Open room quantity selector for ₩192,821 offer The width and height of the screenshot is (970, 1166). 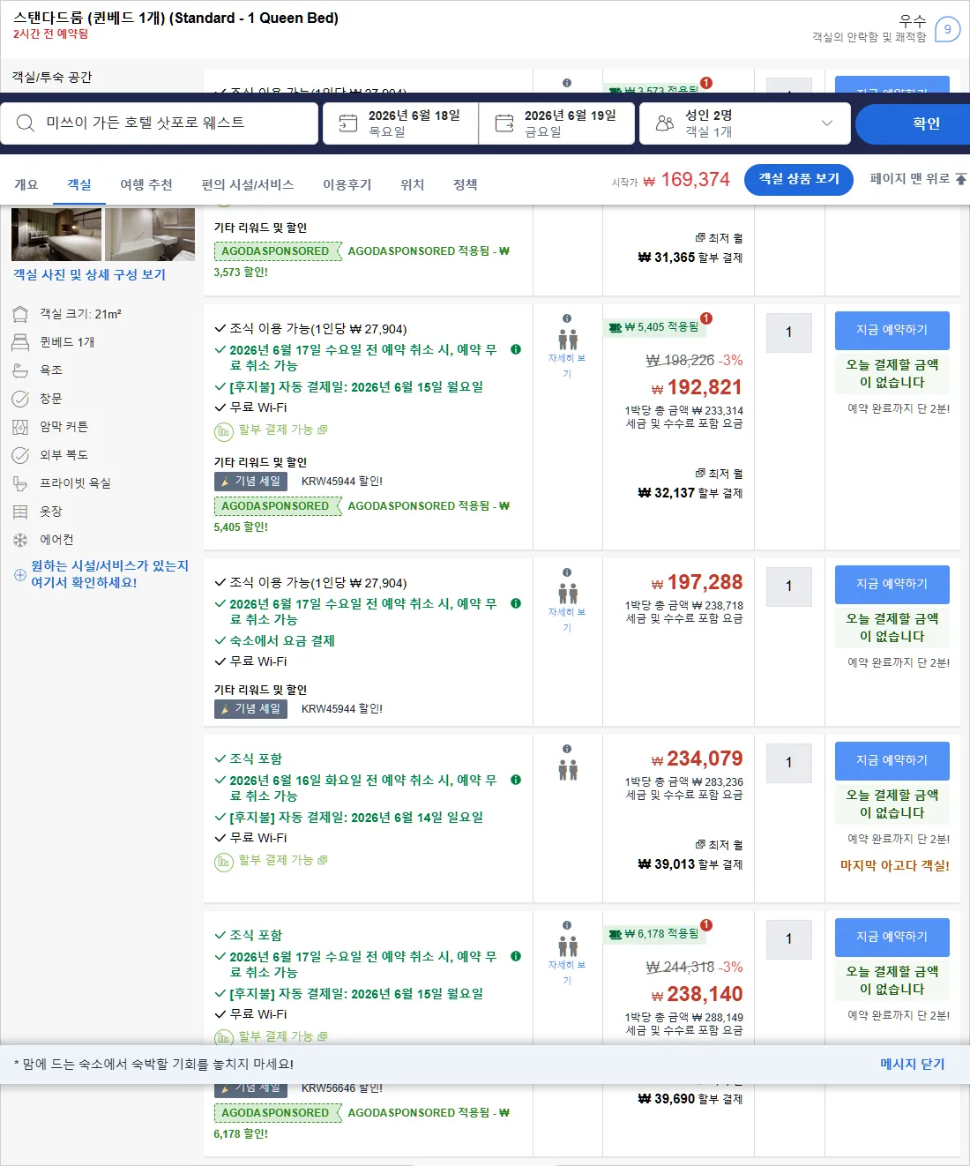[789, 333]
